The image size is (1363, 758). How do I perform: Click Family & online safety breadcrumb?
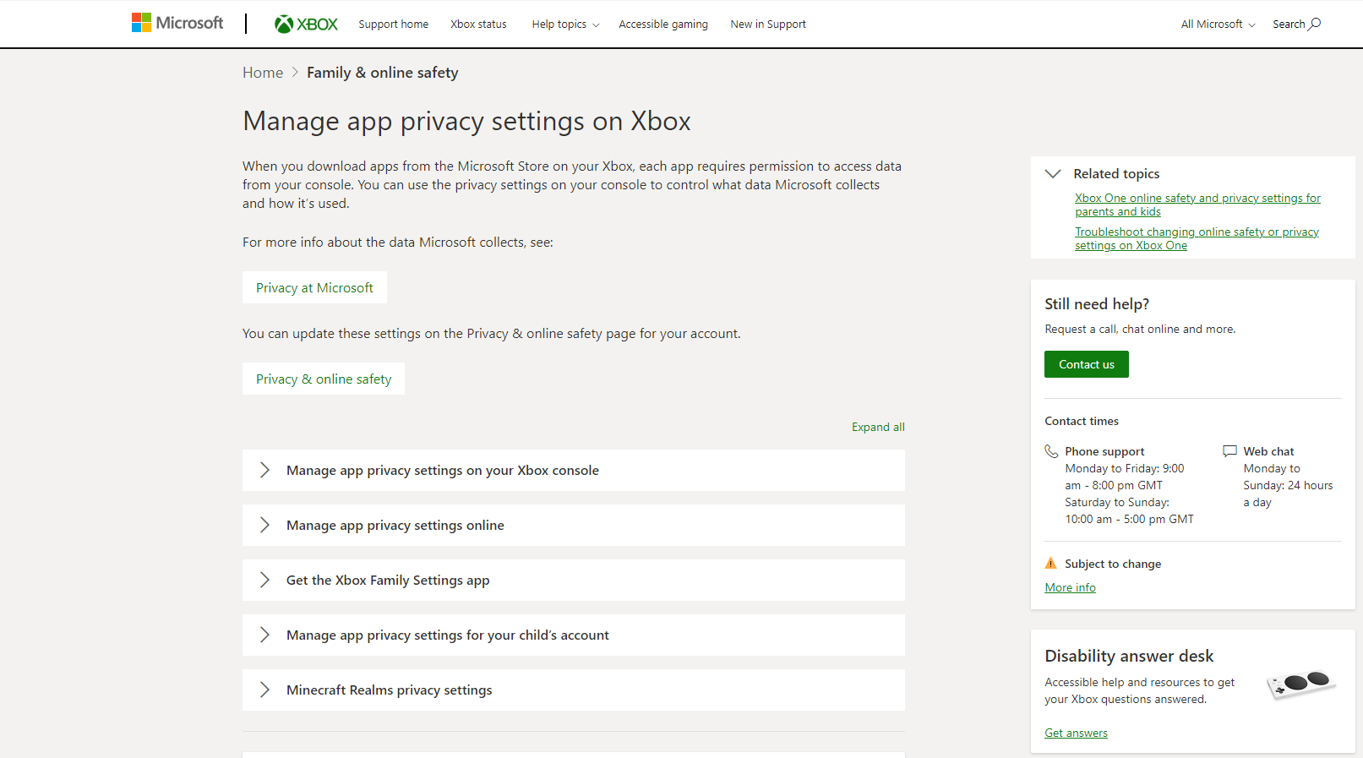click(383, 73)
